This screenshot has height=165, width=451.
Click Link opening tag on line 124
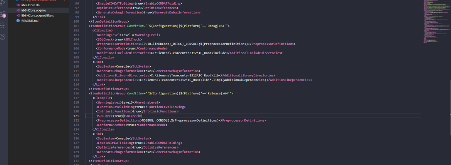click(98, 134)
